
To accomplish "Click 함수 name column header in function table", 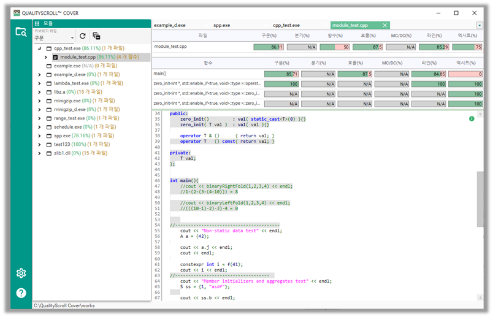I will coord(208,63).
